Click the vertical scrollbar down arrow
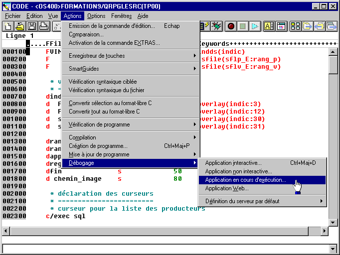This screenshot has height=255, width=340. (x=333, y=222)
